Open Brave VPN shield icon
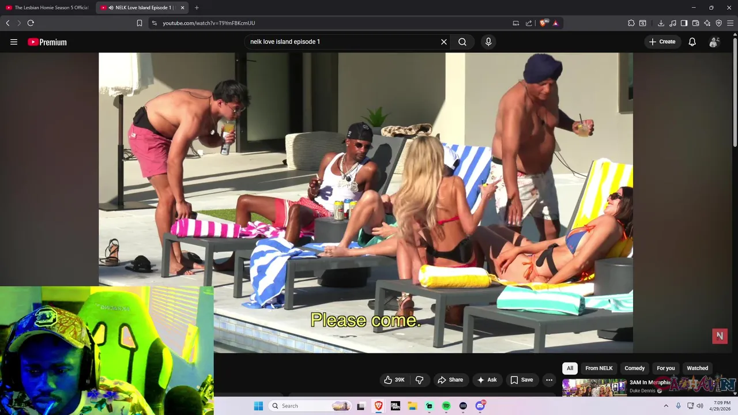 click(718, 23)
